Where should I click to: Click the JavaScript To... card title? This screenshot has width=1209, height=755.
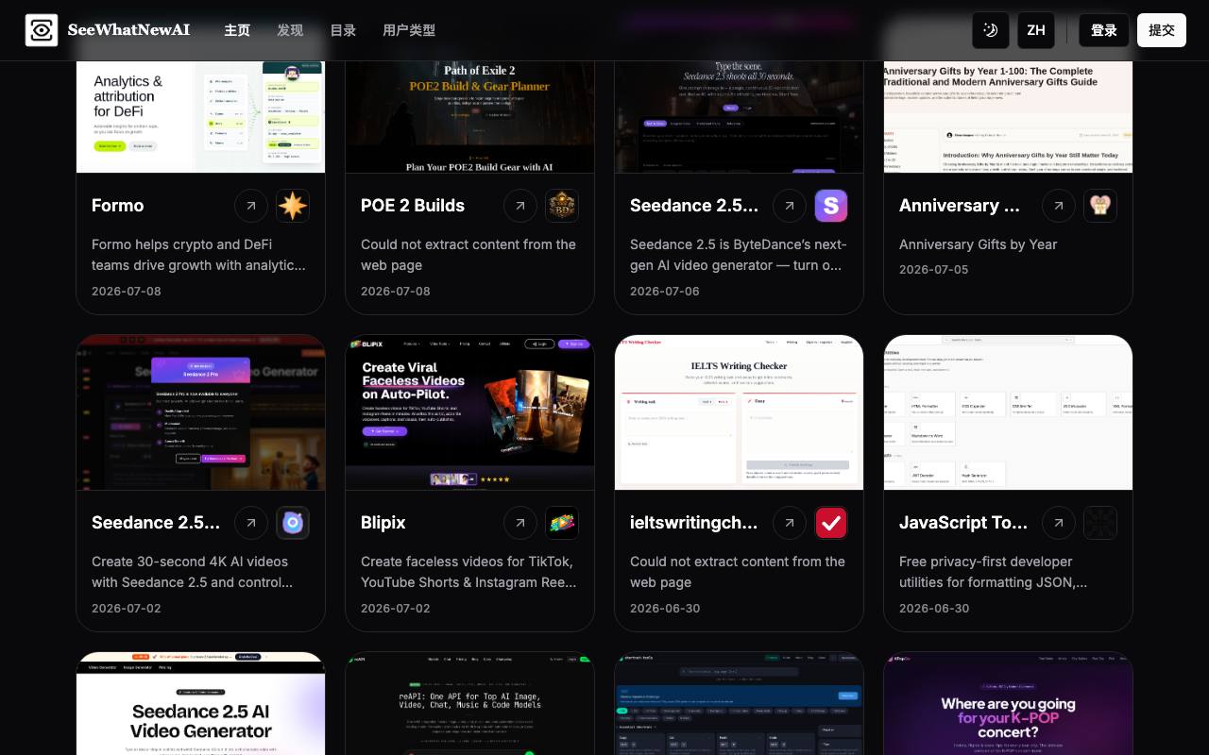click(963, 523)
